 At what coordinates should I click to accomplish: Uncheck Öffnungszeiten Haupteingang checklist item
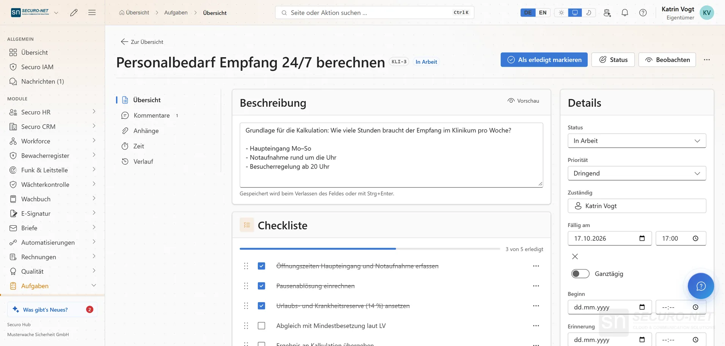[261, 266]
